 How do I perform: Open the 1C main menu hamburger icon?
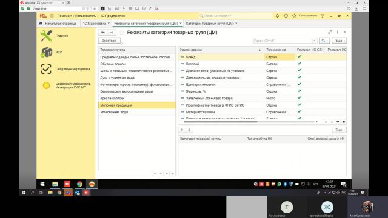click(x=52, y=16)
